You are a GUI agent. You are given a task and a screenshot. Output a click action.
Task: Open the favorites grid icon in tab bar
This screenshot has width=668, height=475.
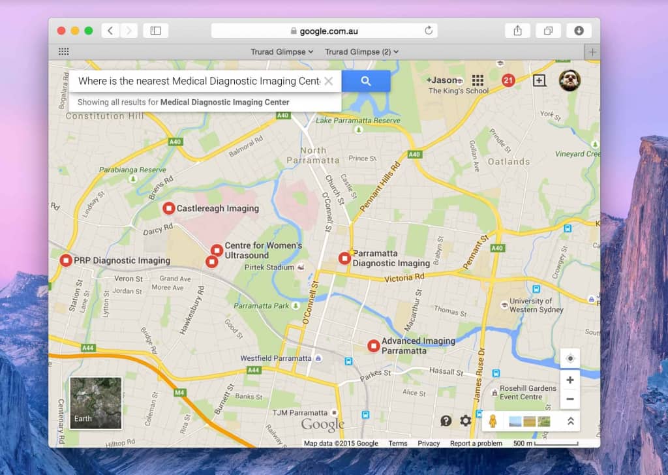coord(63,52)
